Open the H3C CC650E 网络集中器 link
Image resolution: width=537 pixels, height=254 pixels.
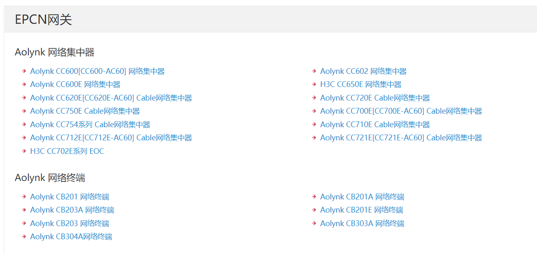pos(360,85)
